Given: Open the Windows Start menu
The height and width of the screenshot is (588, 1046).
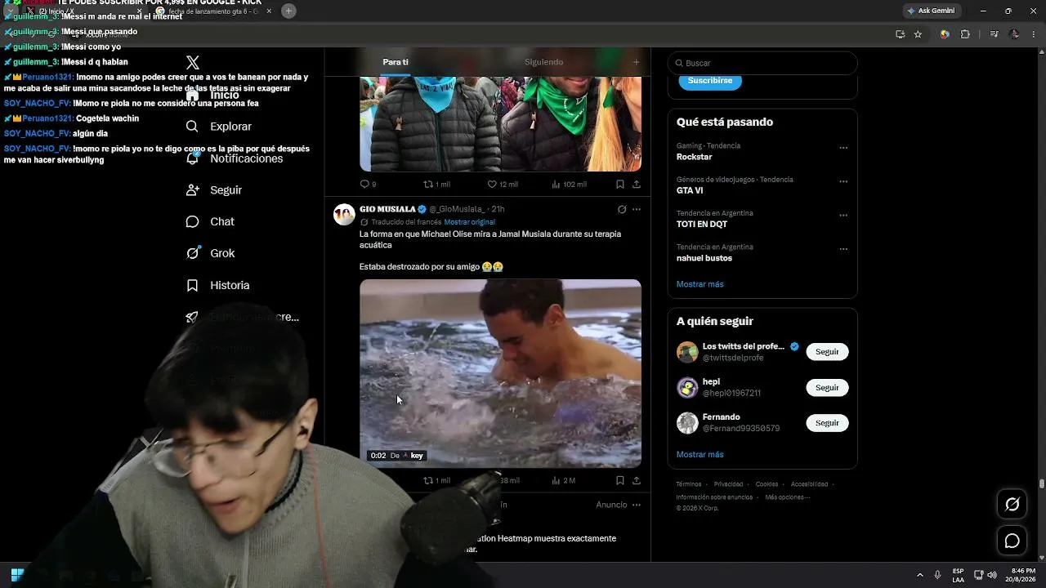Looking at the screenshot, I should [17, 574].
